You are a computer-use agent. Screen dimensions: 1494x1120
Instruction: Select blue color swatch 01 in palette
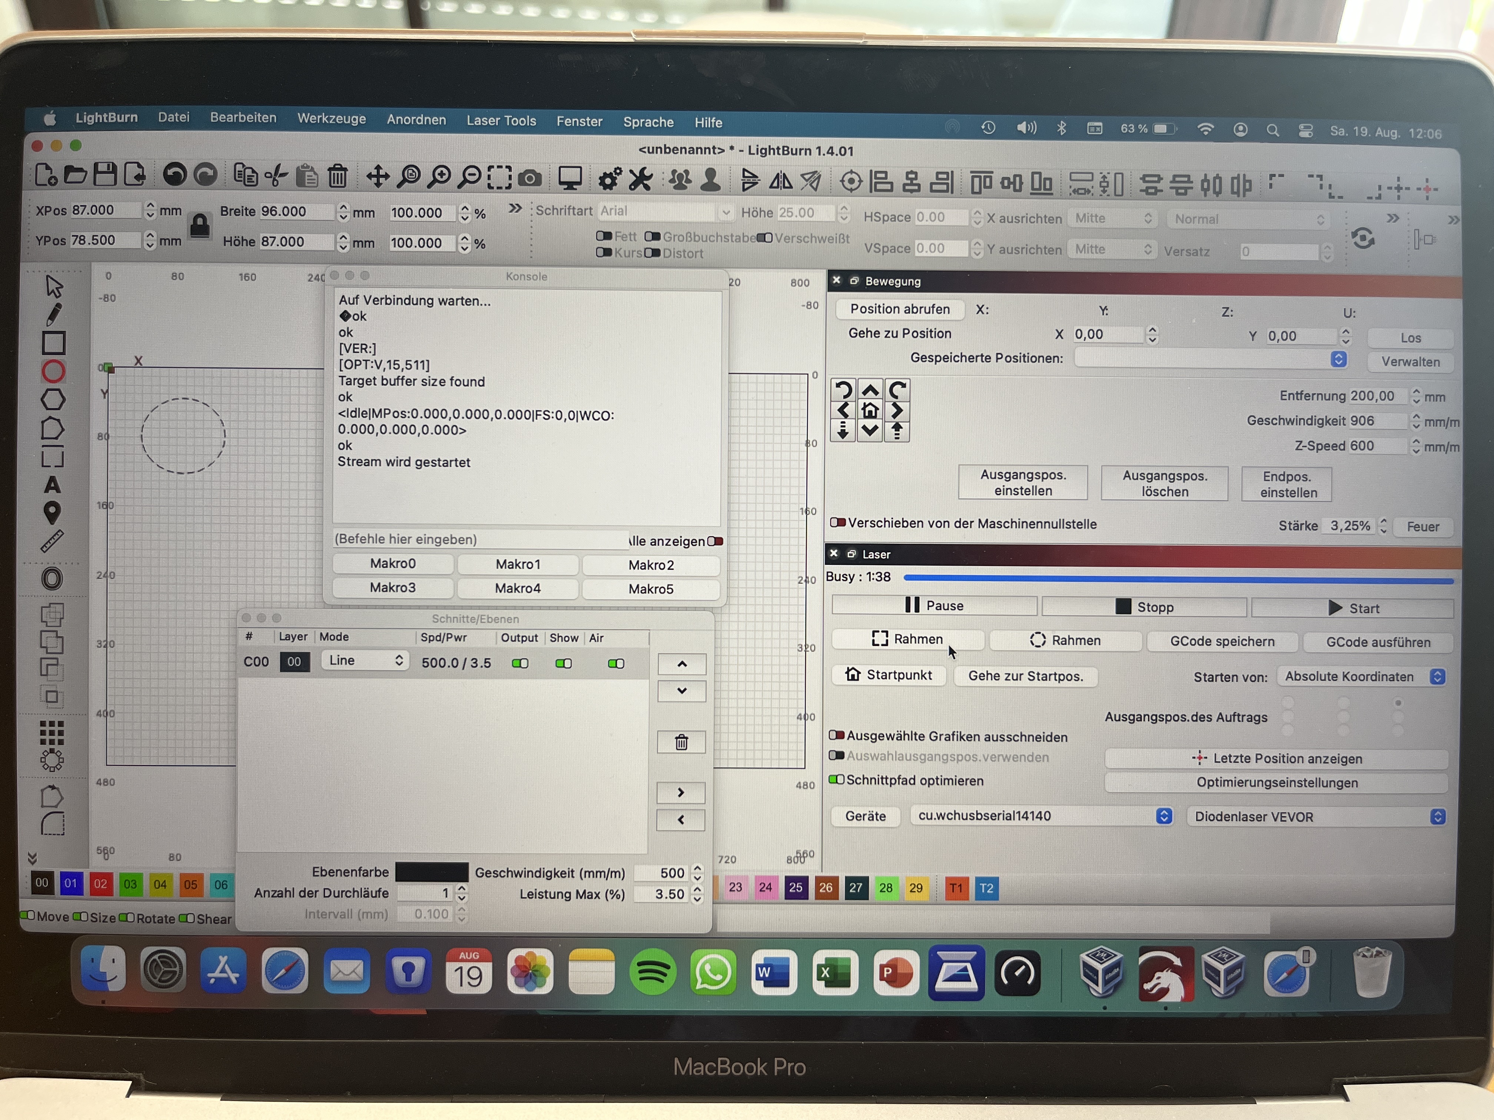click(x=71, y=883)
